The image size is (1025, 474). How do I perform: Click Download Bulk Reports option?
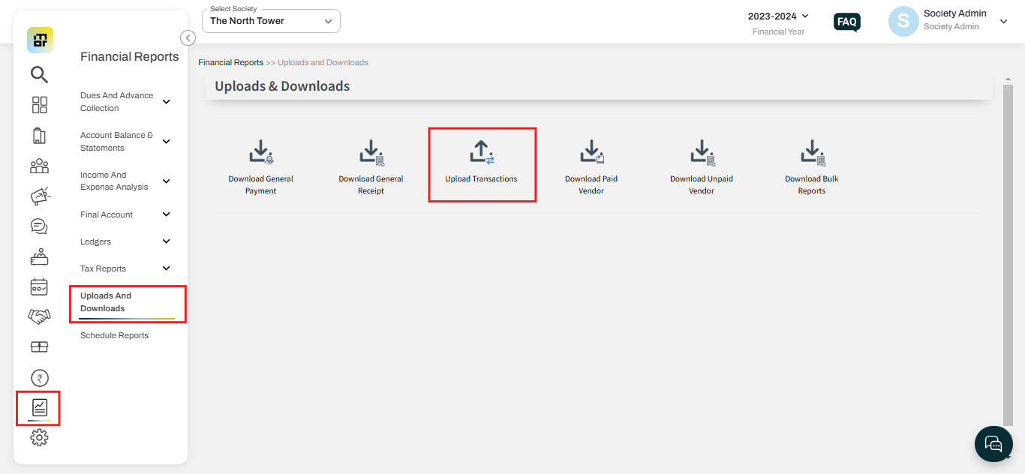pos(811,152)
